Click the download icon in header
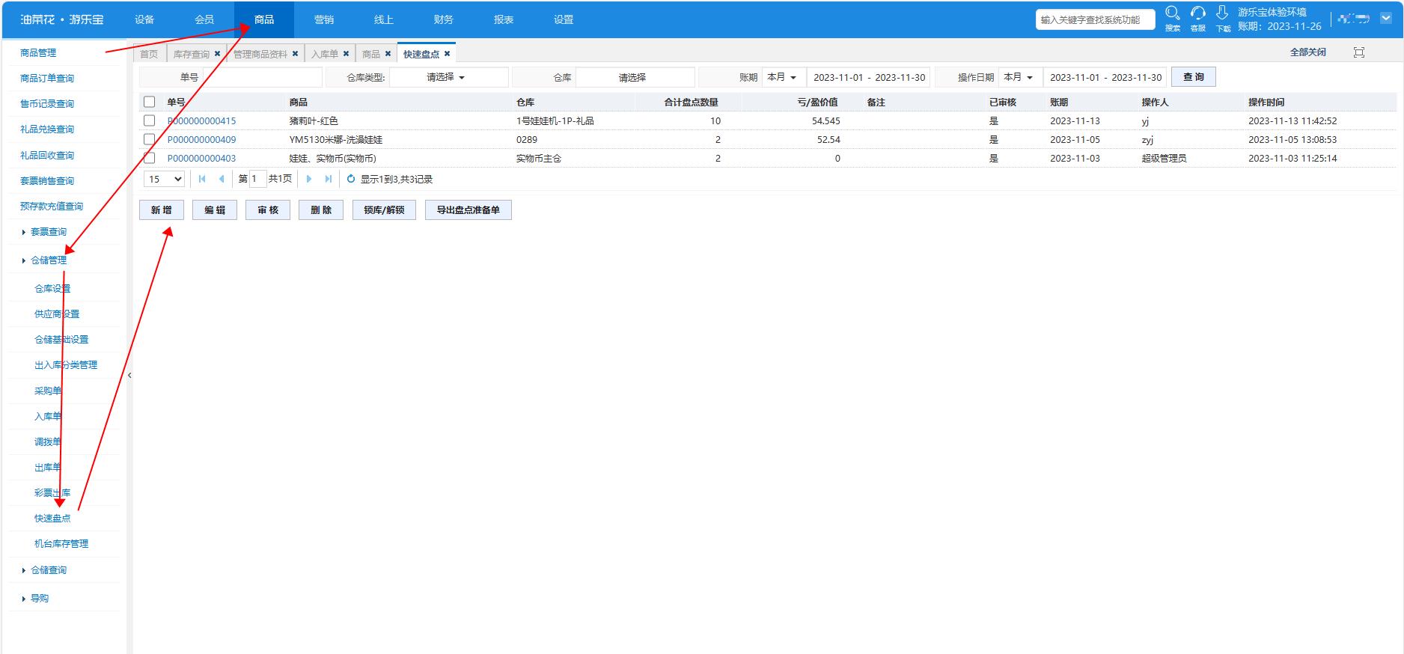This screenshot has height=654, width=1404. pyautogui.click(x=1222, y=13)
